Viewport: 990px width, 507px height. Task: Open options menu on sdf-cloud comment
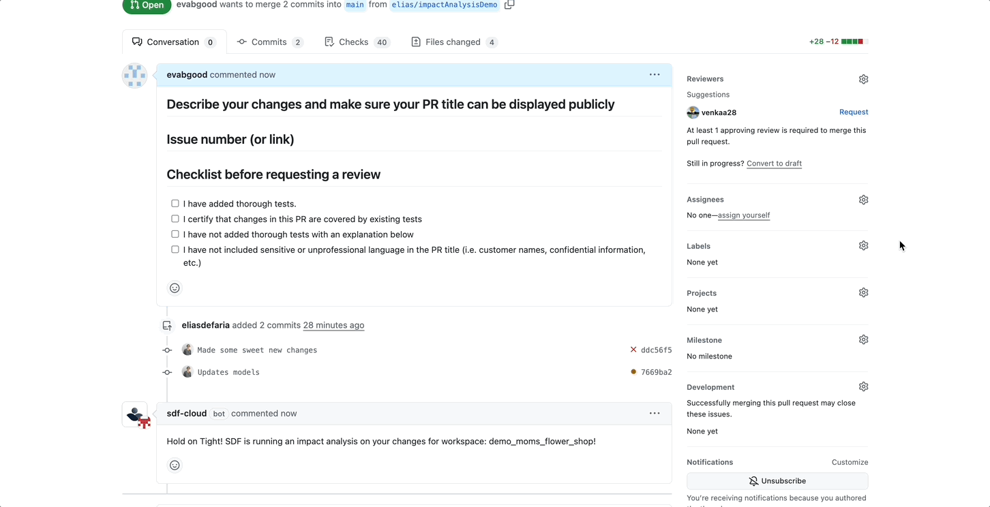[x=655, y=413]
